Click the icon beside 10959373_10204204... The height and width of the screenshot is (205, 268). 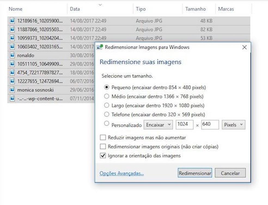point(12,38)
